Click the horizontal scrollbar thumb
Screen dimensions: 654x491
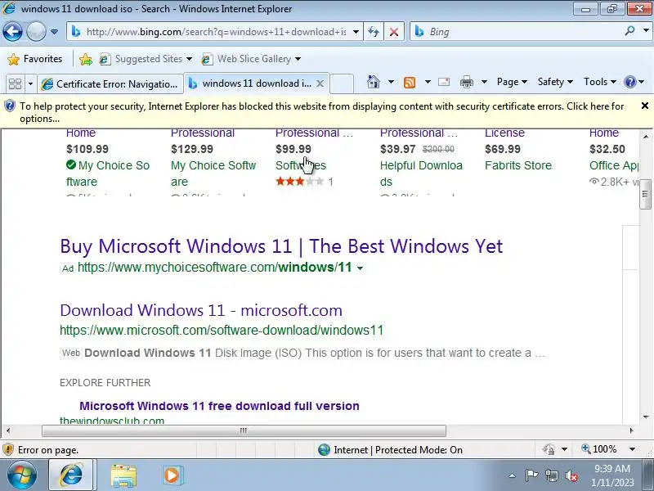244,430
